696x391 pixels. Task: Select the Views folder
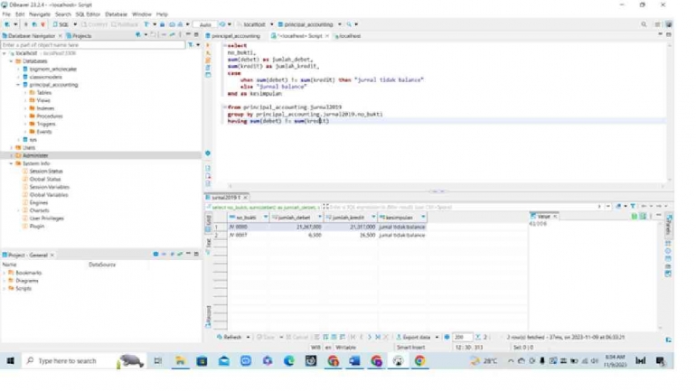pyautogui.click(x=43, y=100)
